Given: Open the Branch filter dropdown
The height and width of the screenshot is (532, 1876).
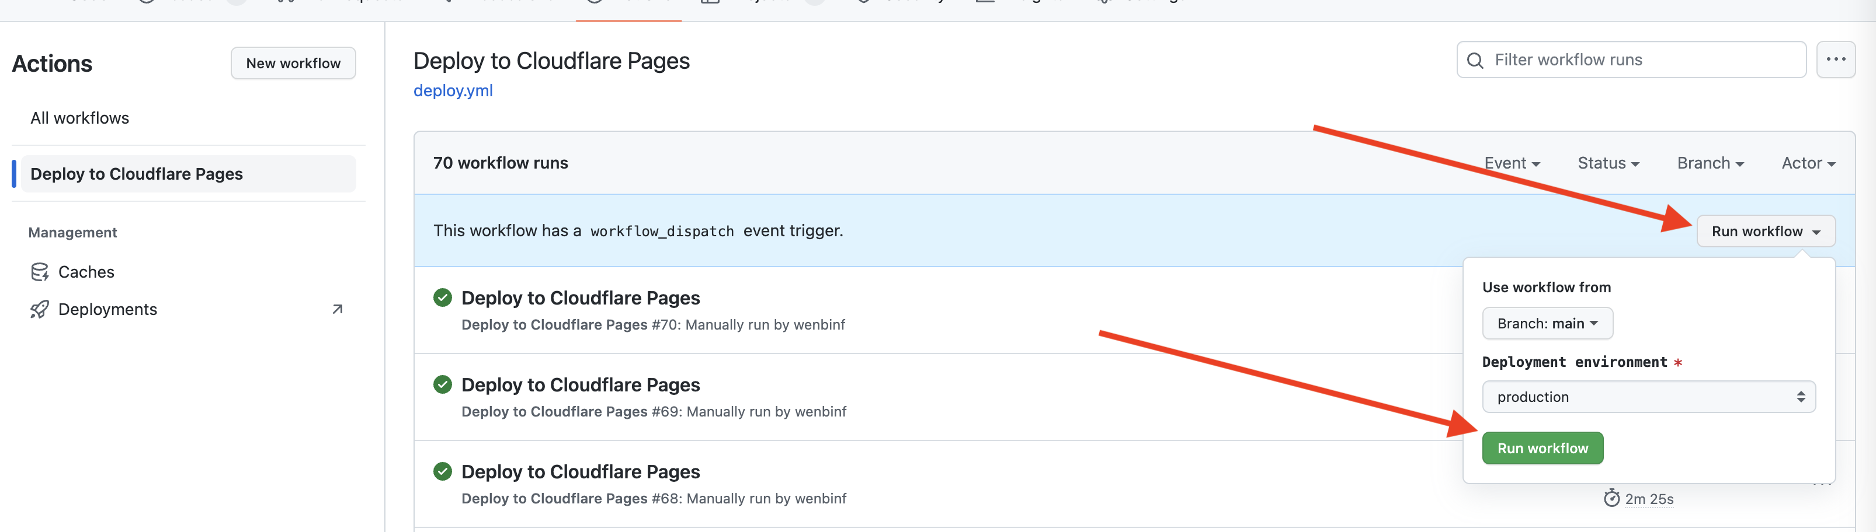Looking at the screenshot, I should click(1710, 163).
